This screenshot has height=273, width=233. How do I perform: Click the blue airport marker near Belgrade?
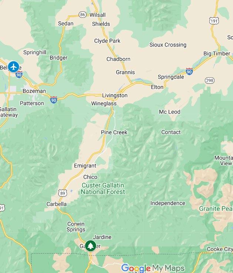point(13,67)
